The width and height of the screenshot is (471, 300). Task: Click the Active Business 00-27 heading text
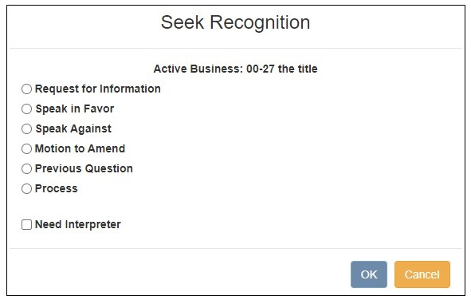point(236,69)
